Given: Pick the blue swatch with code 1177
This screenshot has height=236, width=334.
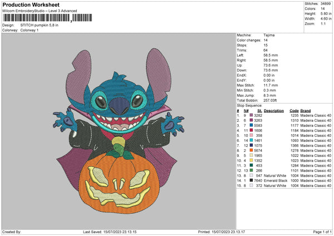Looking at the screenshot, I should (252, 125).
